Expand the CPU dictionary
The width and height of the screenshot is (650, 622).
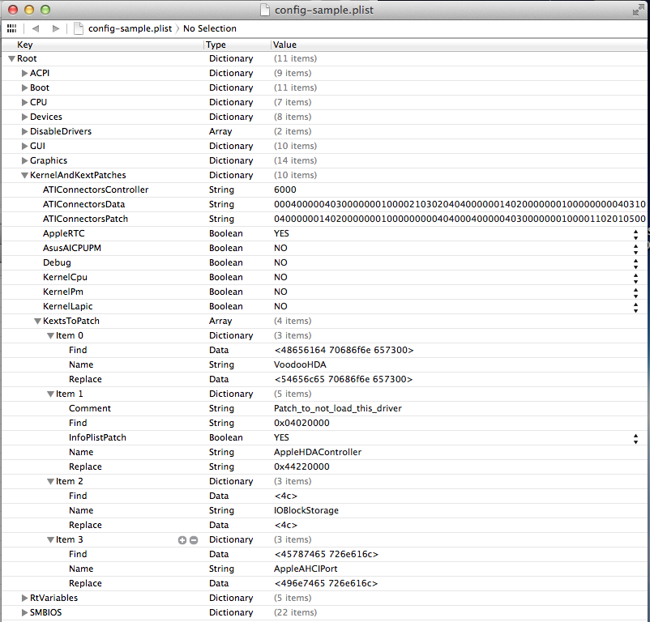coord(24,102)
